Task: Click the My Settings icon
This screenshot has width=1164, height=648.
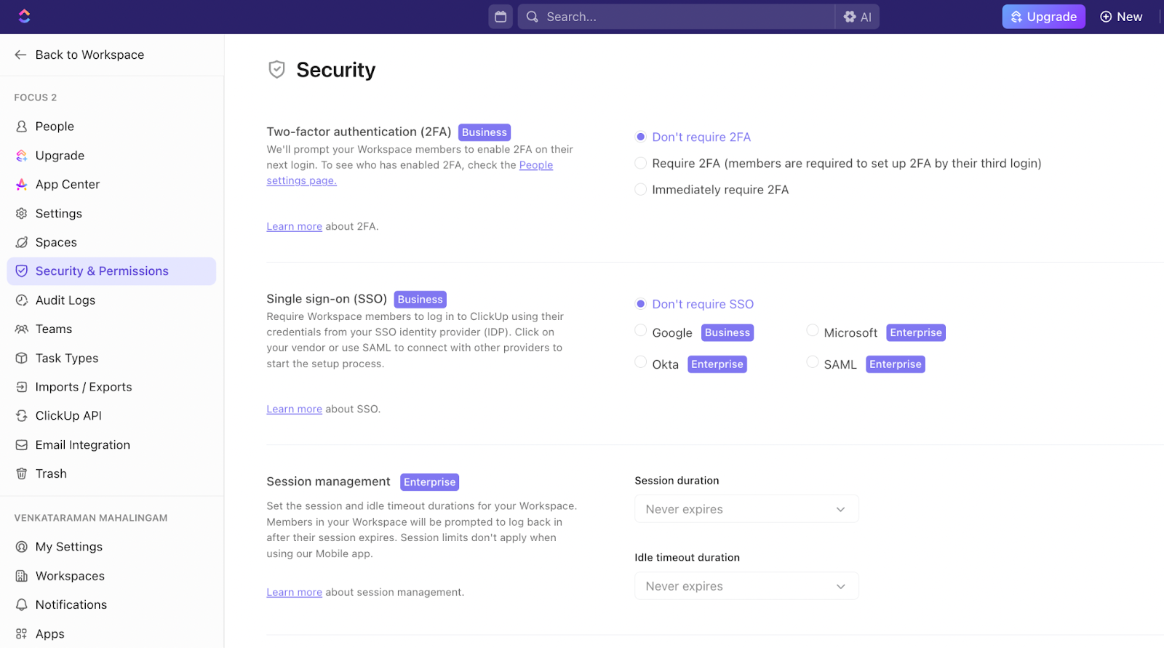Action: [22, 547]
